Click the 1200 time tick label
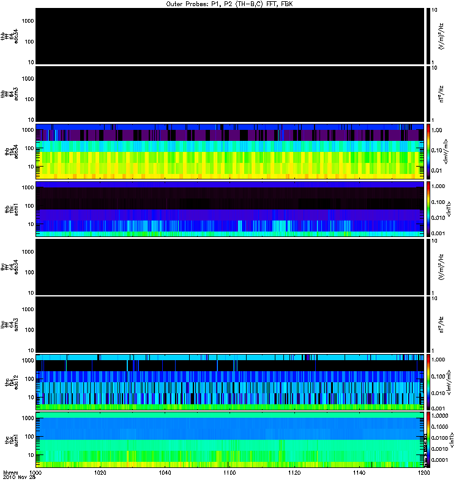The image size is (459, 490). pos(424,472)
